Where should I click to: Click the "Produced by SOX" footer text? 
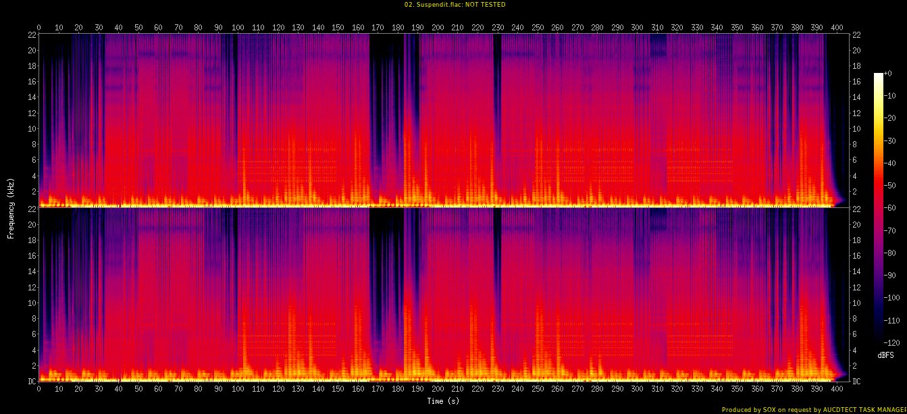tap(813, 409)
